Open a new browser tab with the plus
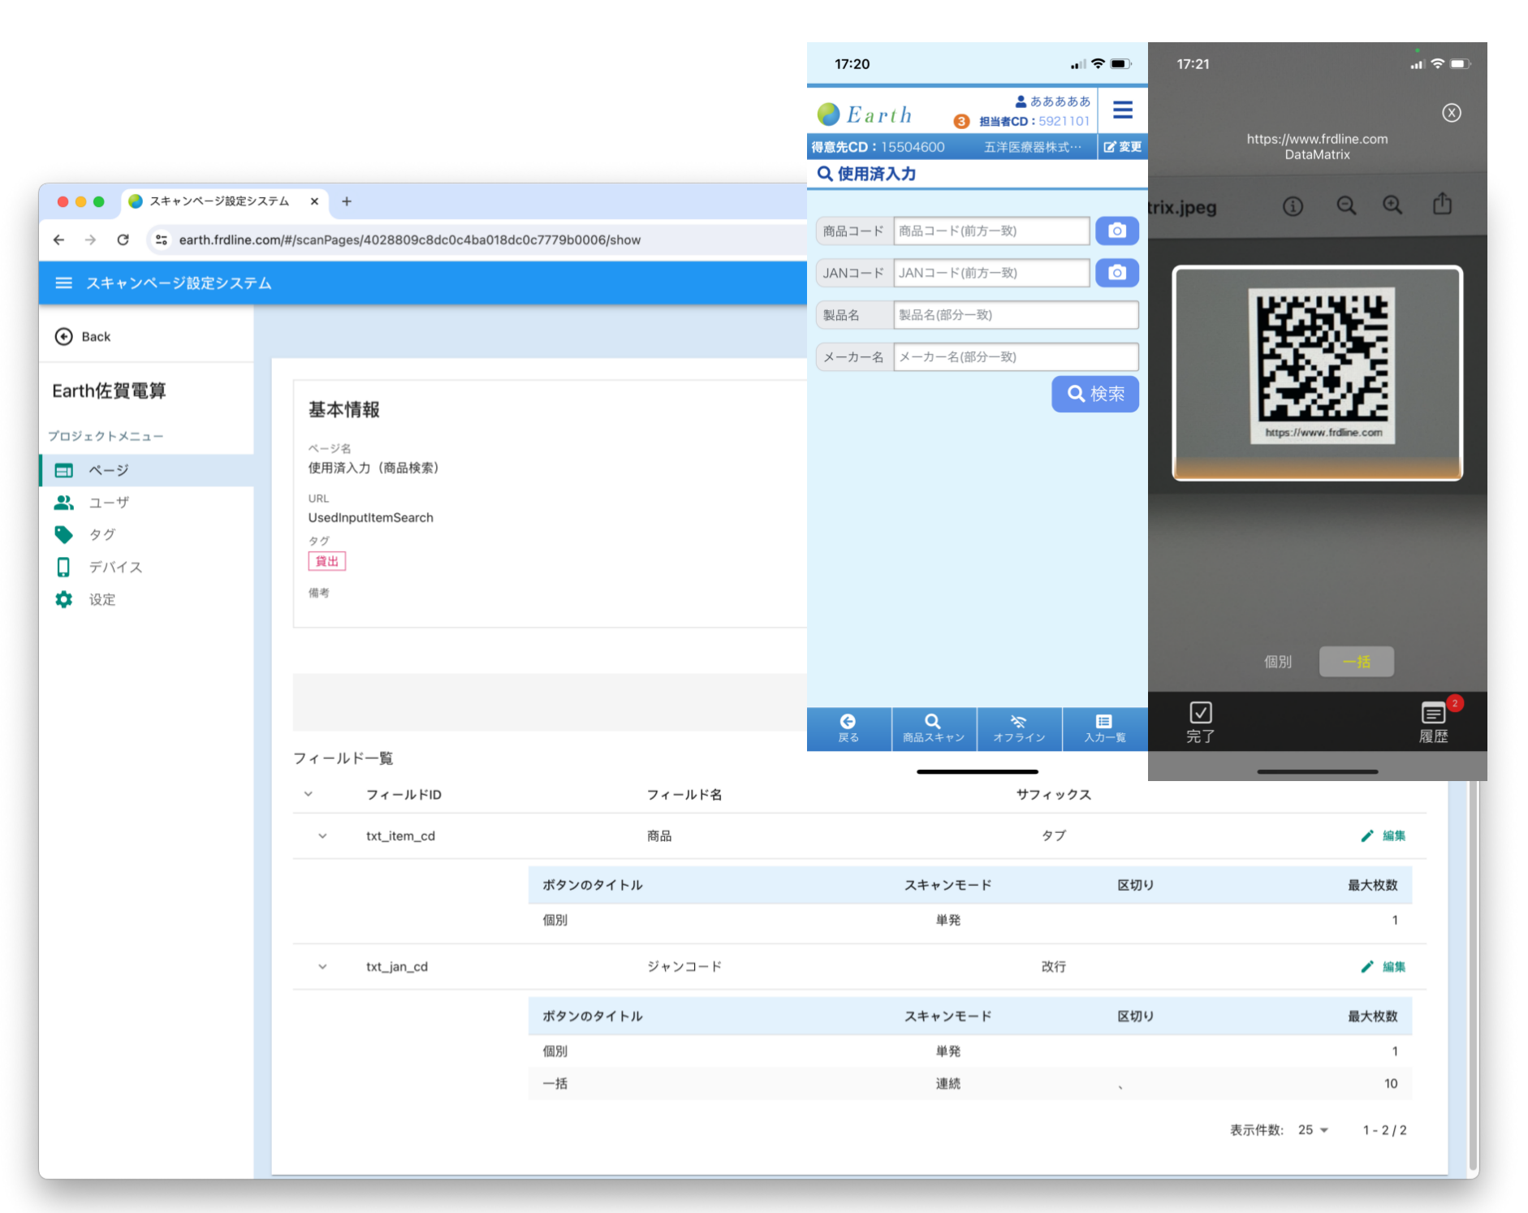 pos(347,201)
